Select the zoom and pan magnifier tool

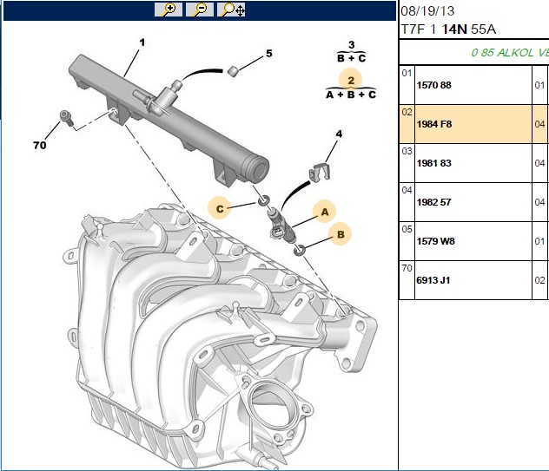(x=231, y=10)
